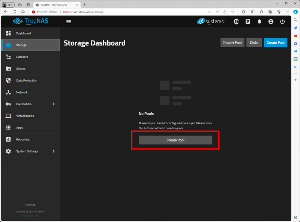Go to the Shares page
The width and height of the screenshot is (300, 222).
(21, 69)
